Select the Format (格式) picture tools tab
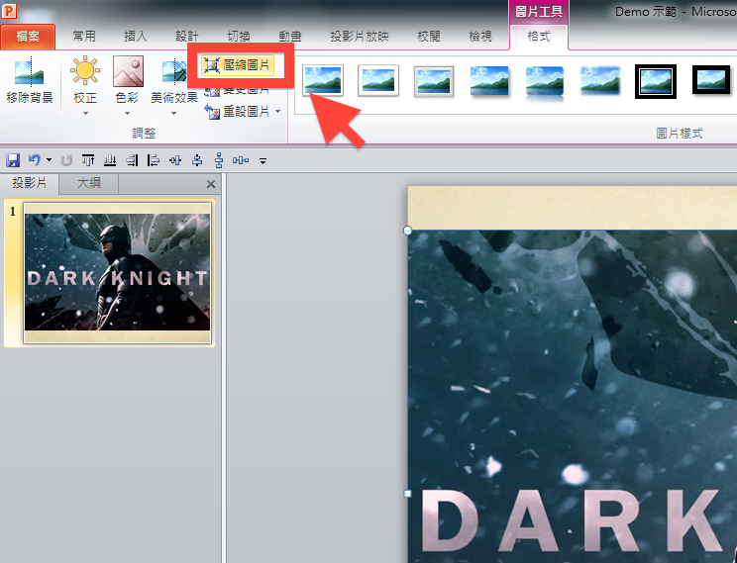The width and height of the screenshot is (737, 563). click(x=539, y=37)
